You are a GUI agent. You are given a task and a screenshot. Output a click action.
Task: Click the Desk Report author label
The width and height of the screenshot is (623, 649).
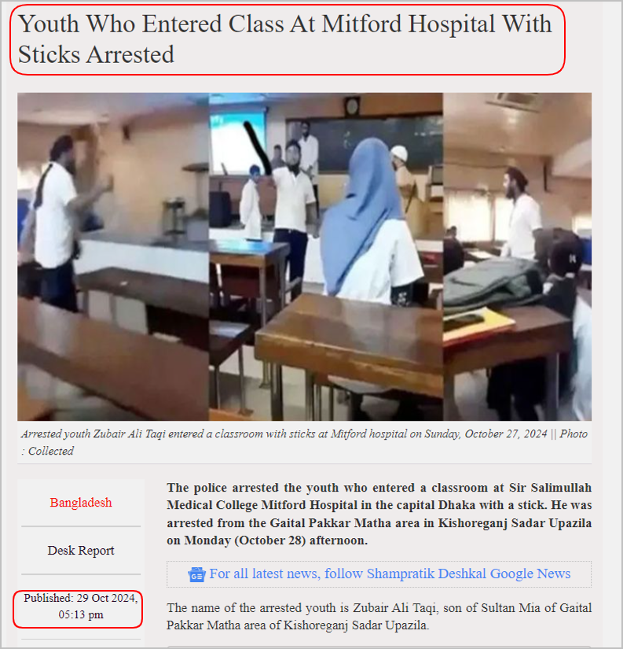click(81, 551)
